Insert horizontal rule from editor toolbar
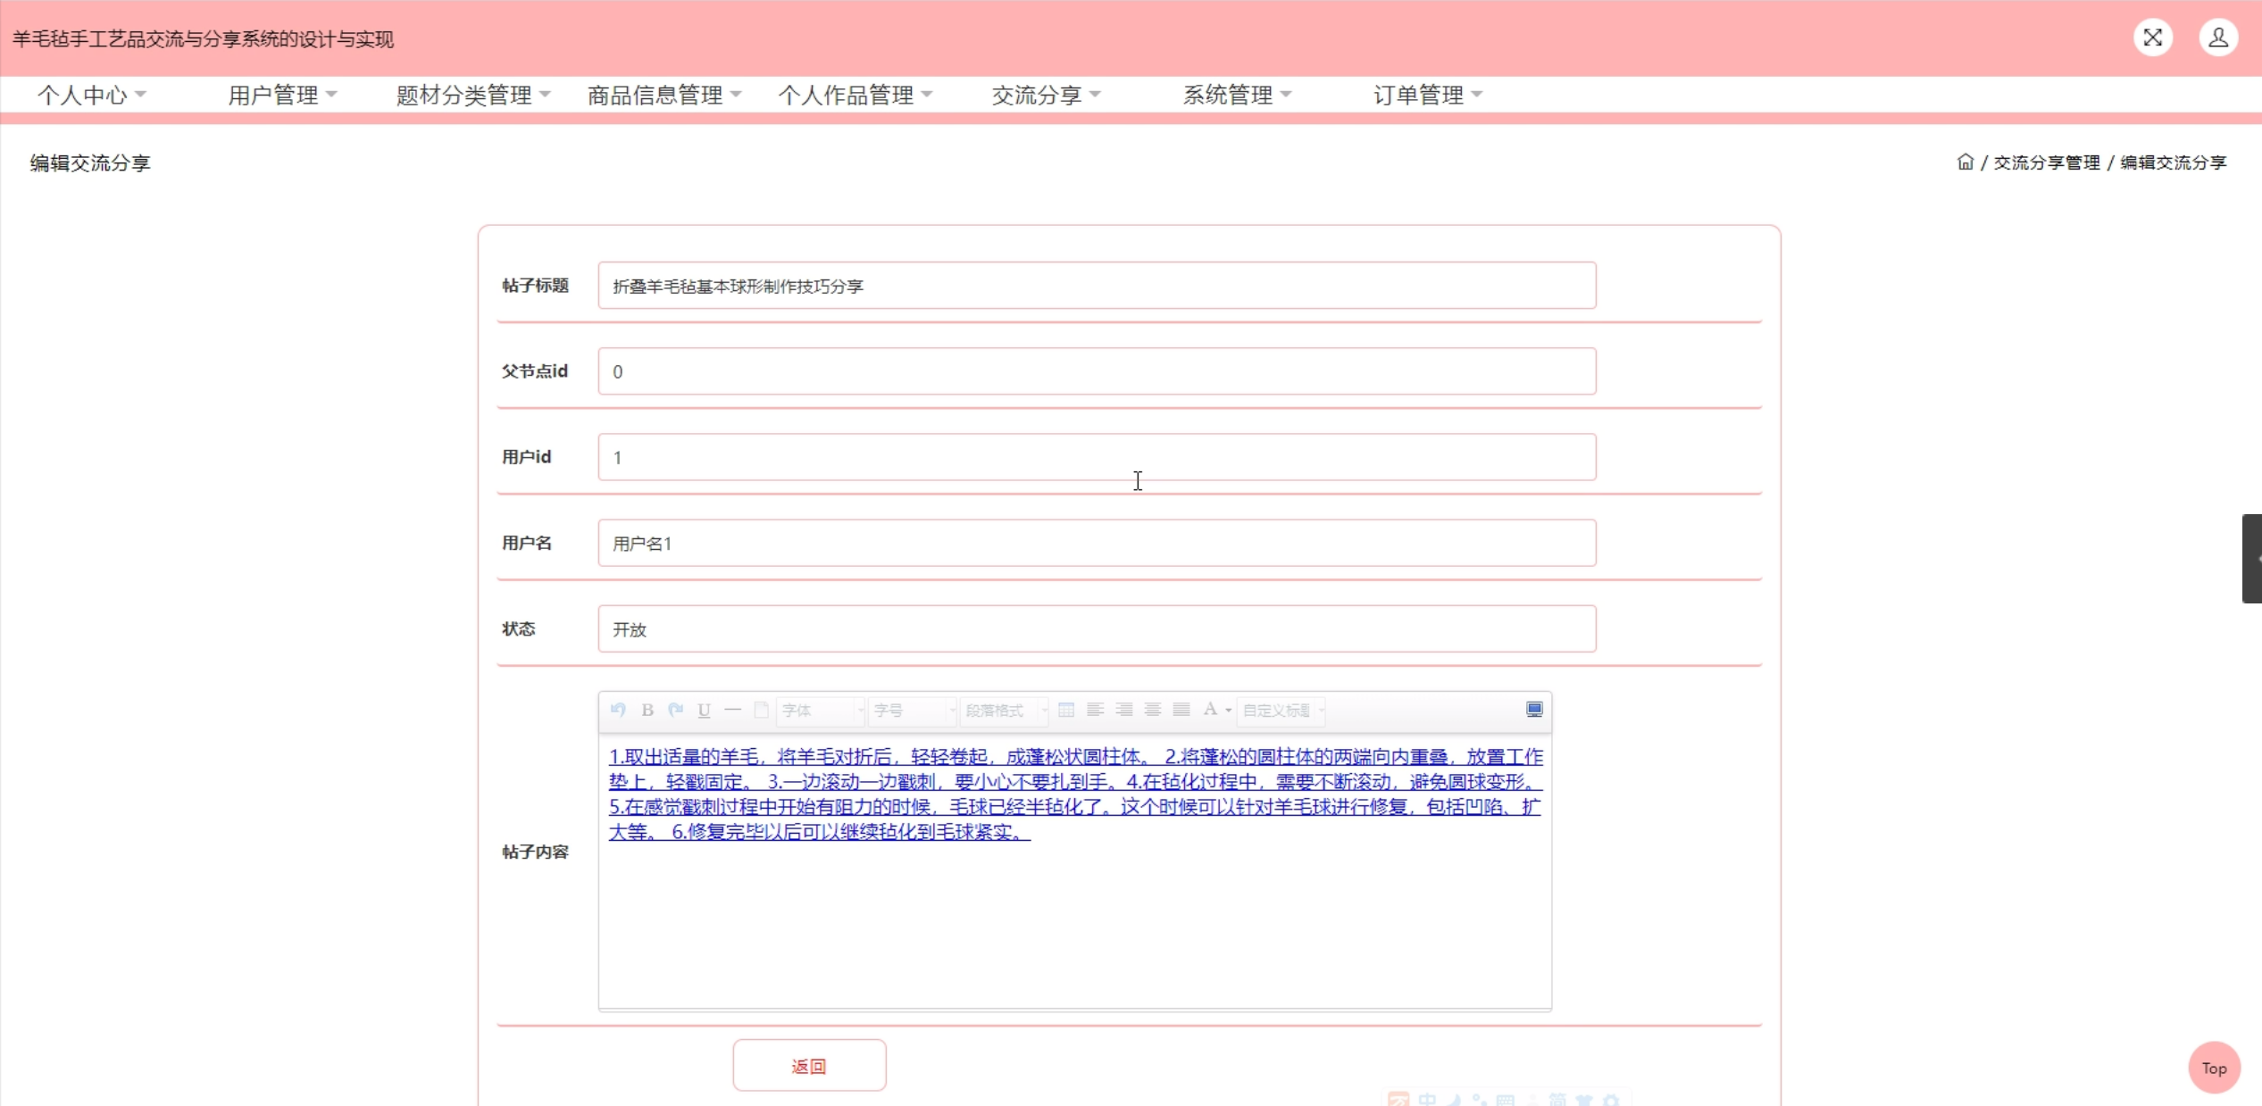This screenshot has width=2262, height=1106. pyautogui.click(x=732, y=710)
